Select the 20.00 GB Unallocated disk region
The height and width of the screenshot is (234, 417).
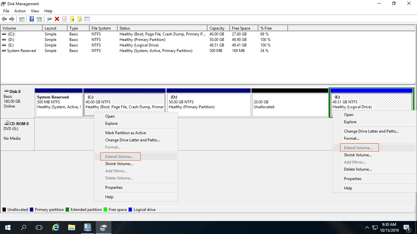[x=290, y=104]
